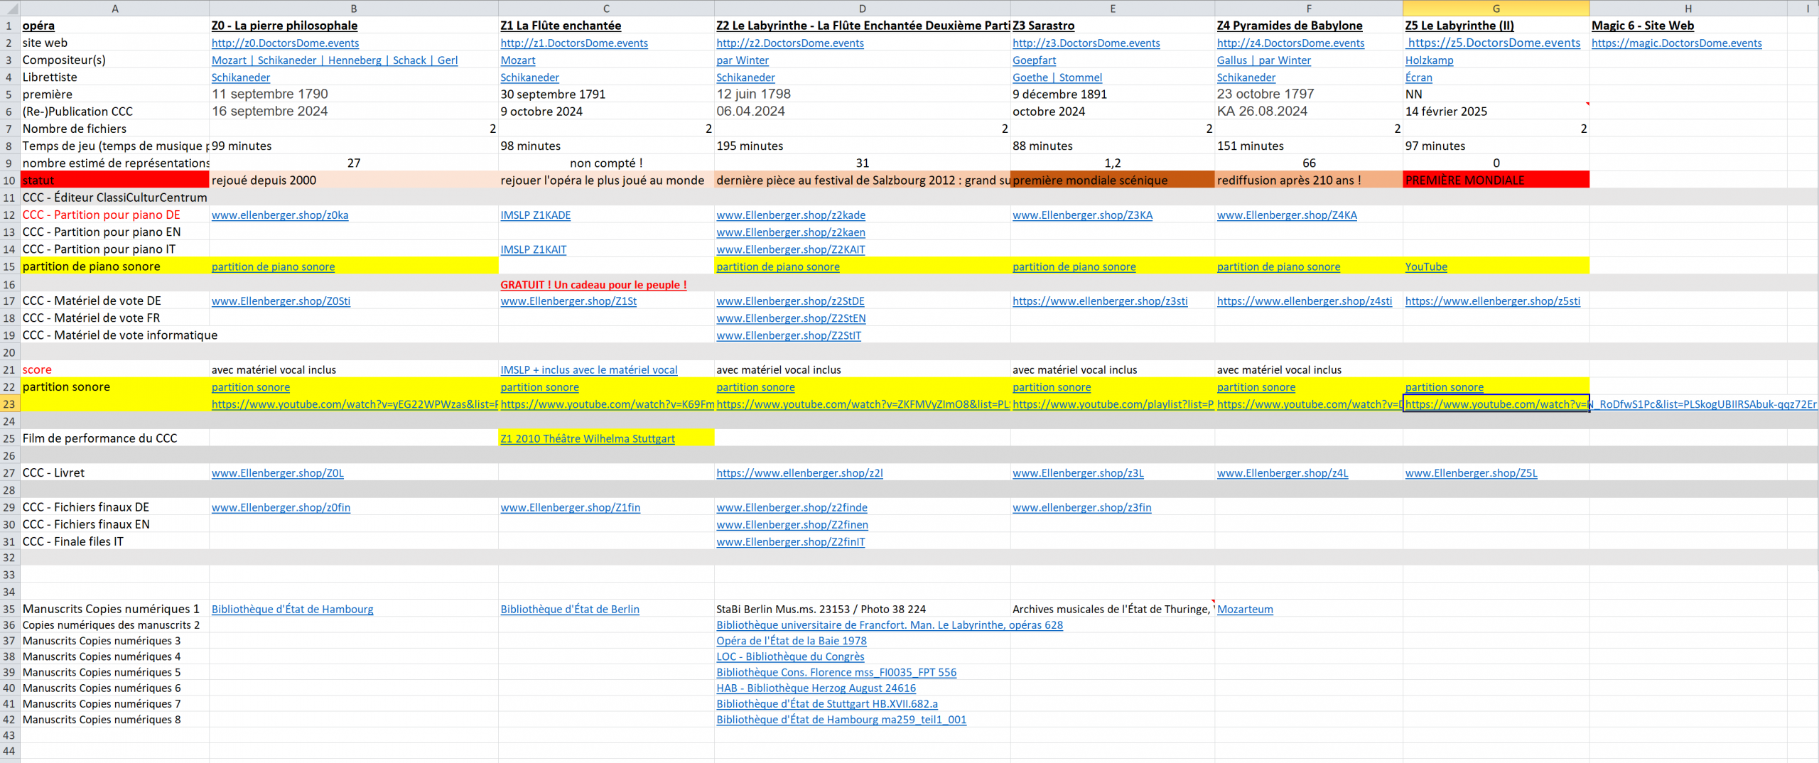The image size is (1819, 763).
Task: Select the '11 septembre 1790' cell
Action: tap(354, 94)
